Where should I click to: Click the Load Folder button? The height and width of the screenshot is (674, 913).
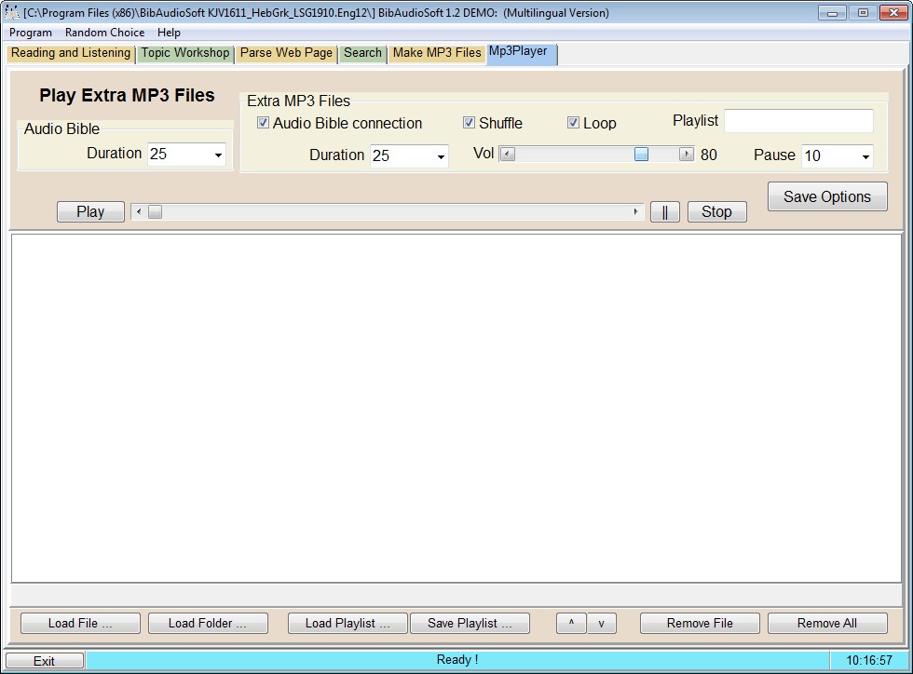coord(208,624)
